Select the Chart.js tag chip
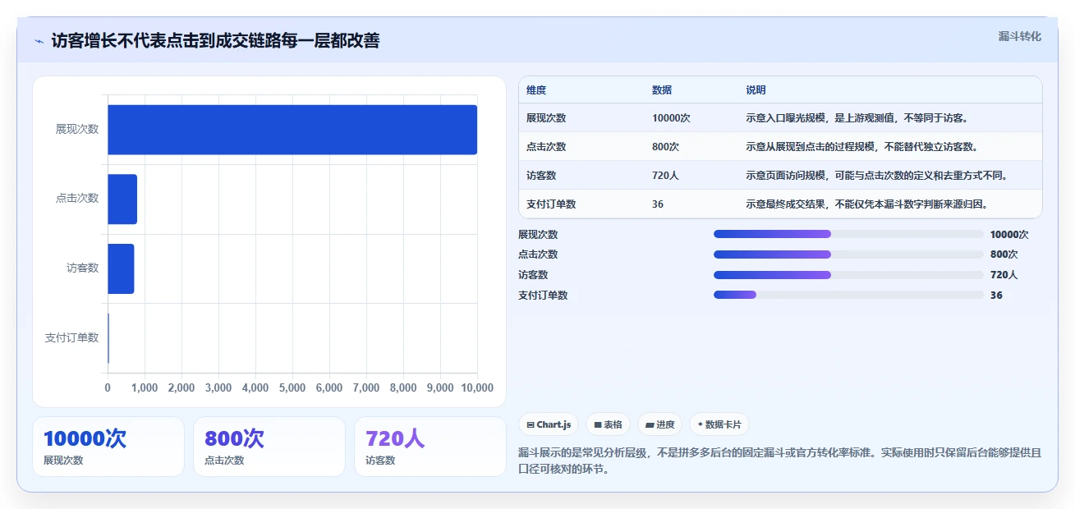This screenshot has height=509, width=1075. (x=549, y=424)
